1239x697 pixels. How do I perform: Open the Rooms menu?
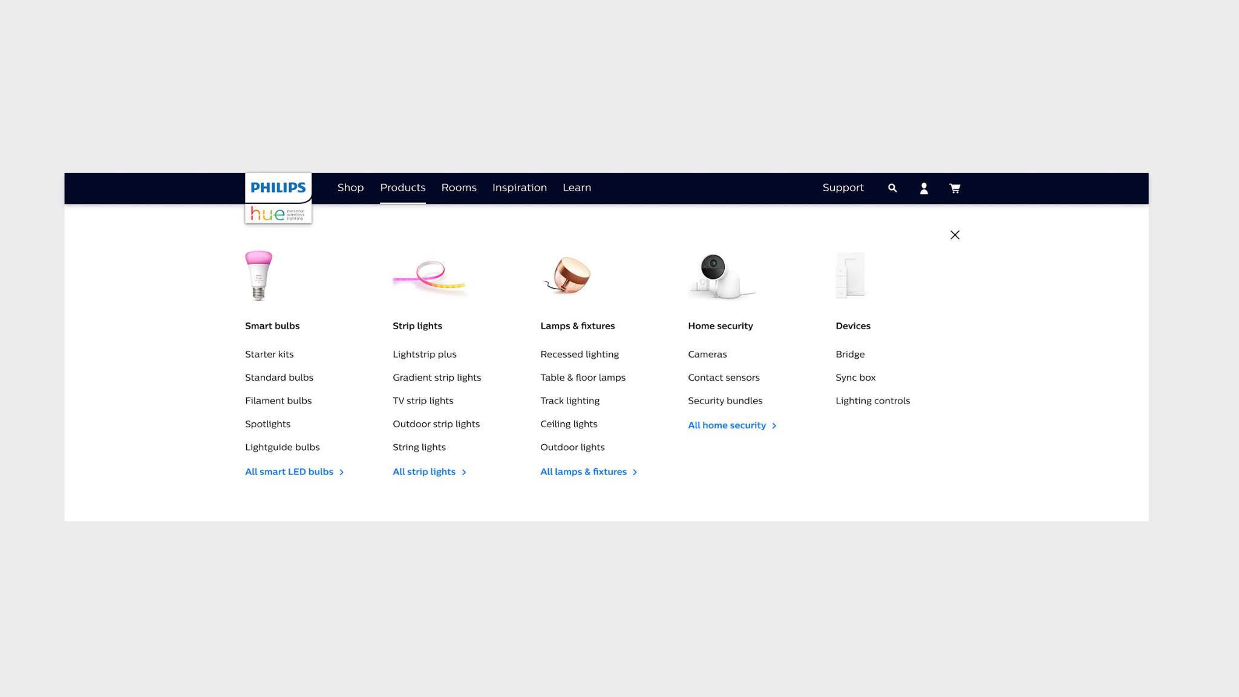pyautogui.click(x=459, y=188)
